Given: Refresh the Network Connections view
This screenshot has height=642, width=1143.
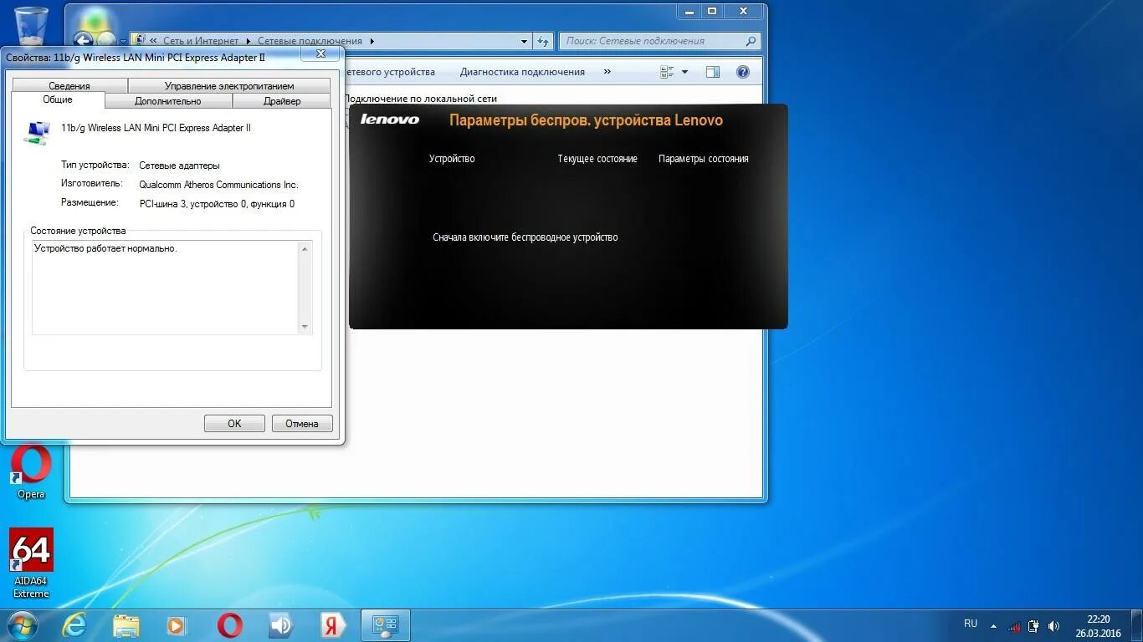Looking at the screenshot, I should point(543,41).
